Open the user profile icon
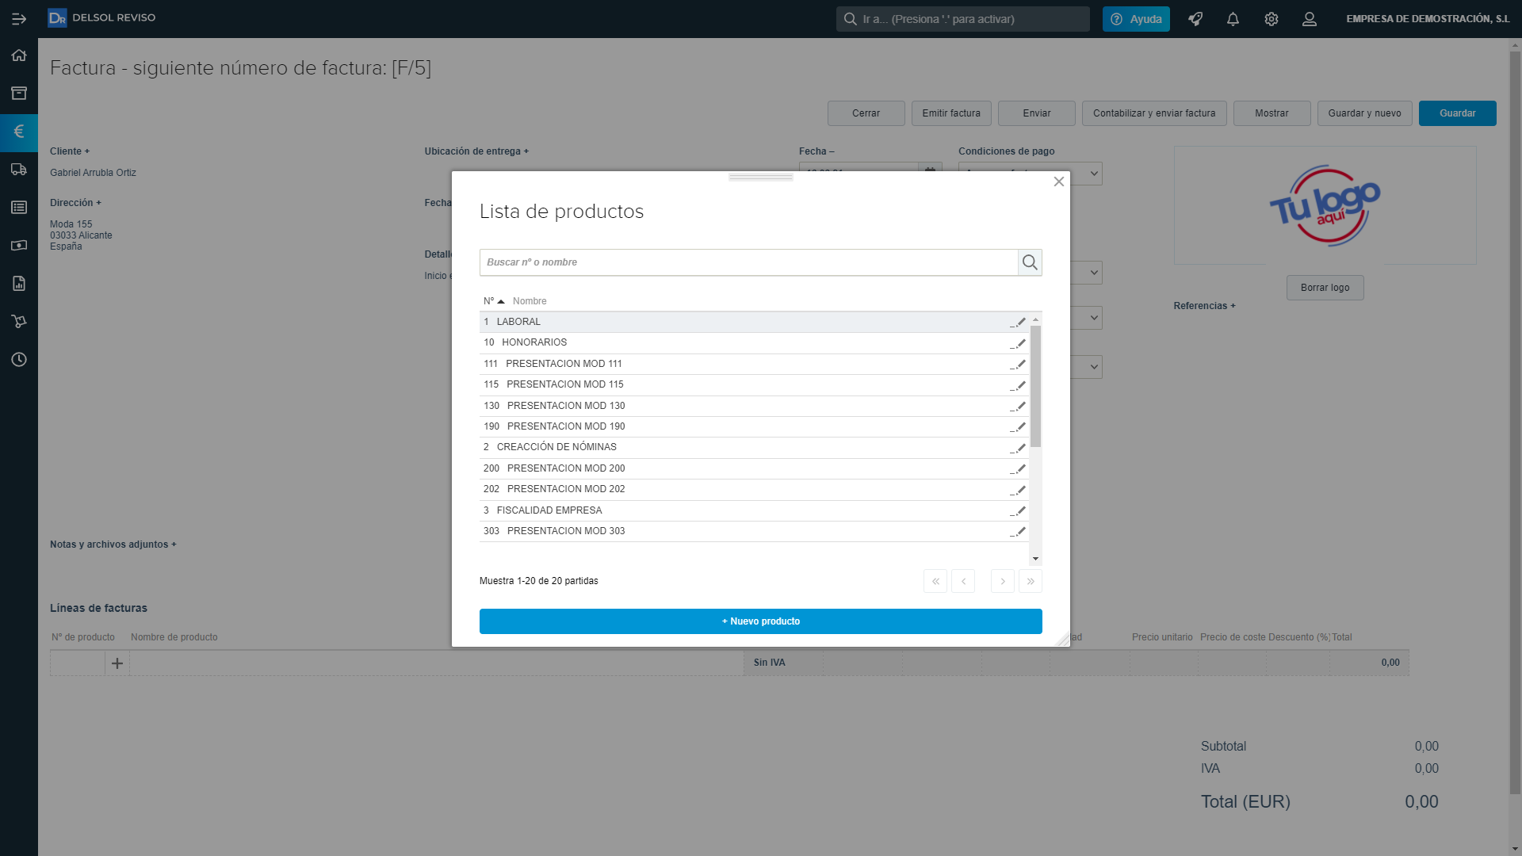Screen dimensions: 1522x856 pos(1310,19)
